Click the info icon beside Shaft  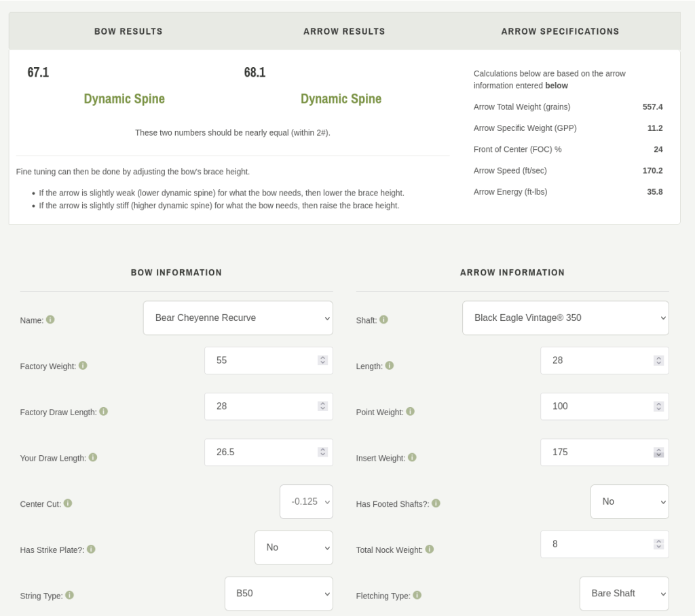(383, 320)
